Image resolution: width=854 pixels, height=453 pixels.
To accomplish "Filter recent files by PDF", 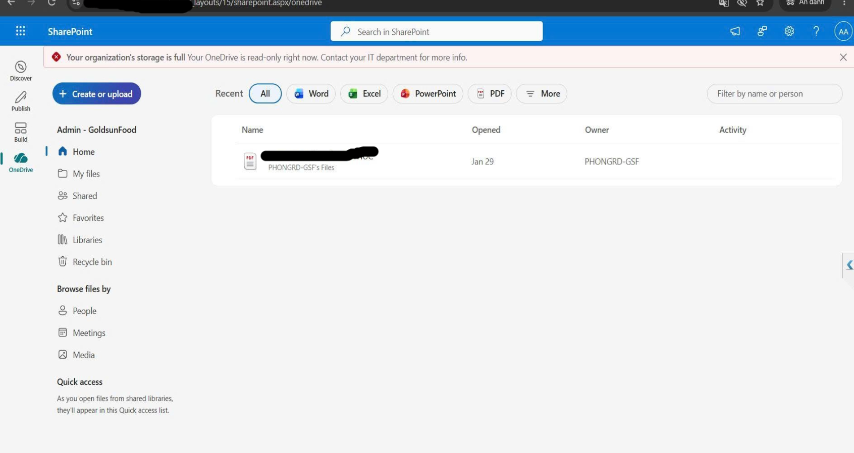I will click(490, 94).
